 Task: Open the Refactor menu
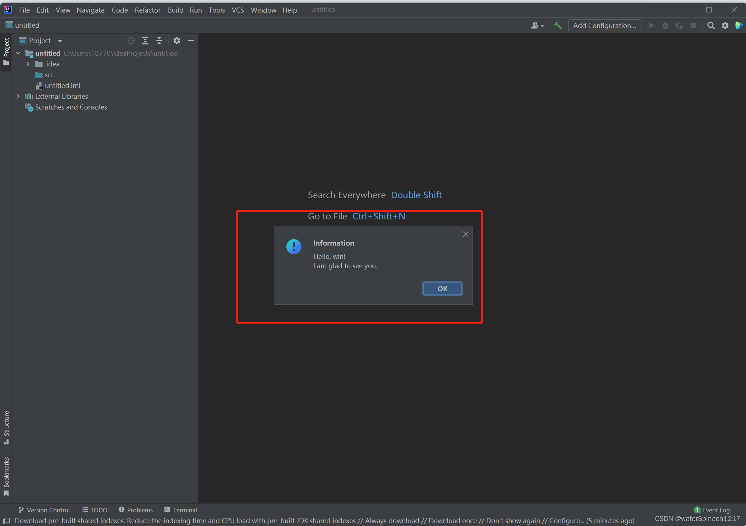coord(147,10)
